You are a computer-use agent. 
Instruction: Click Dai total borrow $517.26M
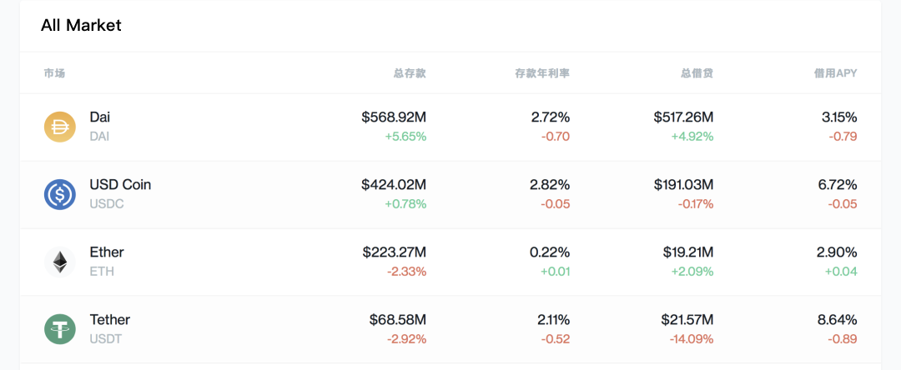point(683,117)
